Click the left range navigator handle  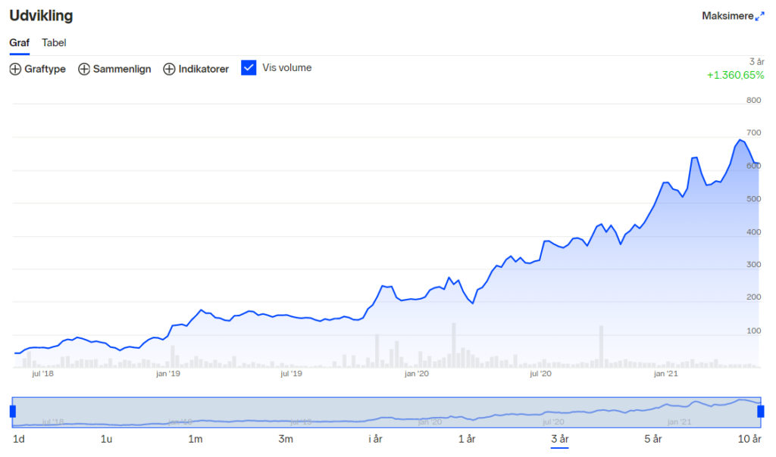pyautogui.click(x=13, y=411)
